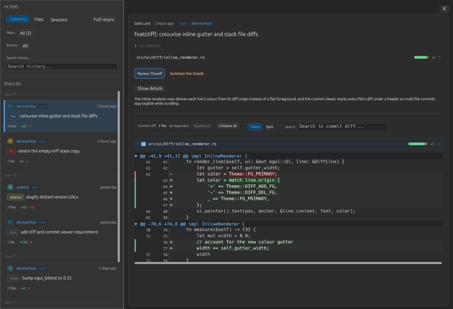Switch to the Sessions tab
The image size is (453, 309).
click(x=59, y=20)
